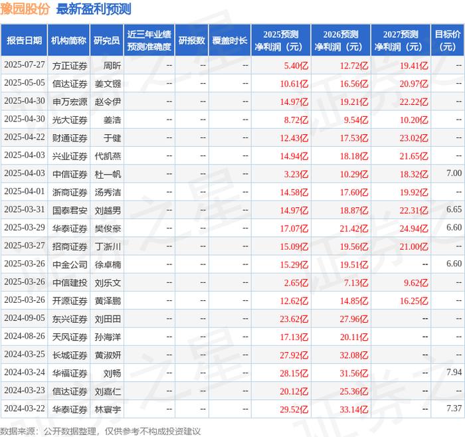Click 2.65亿 in 中信建投 row
This screenshot has height=437, width=465.
coord(296,283)
